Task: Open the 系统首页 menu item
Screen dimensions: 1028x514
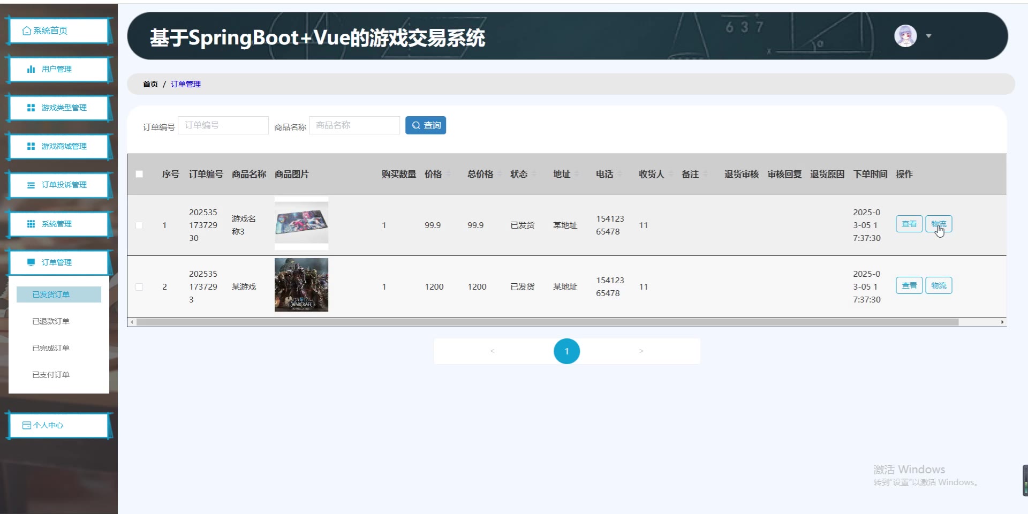Action: (59, 31)
